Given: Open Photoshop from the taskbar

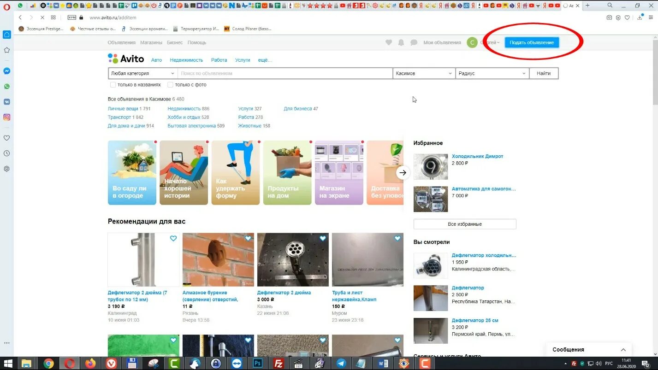Looking at the screenshot, I should [x=257, y=364].
